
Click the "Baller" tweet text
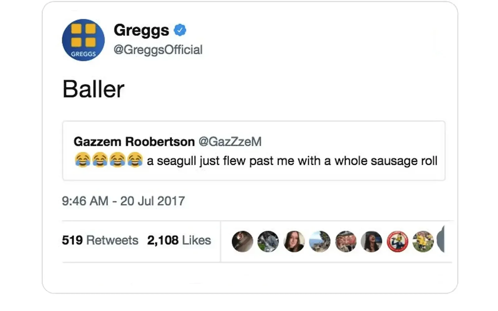(93, 89)
